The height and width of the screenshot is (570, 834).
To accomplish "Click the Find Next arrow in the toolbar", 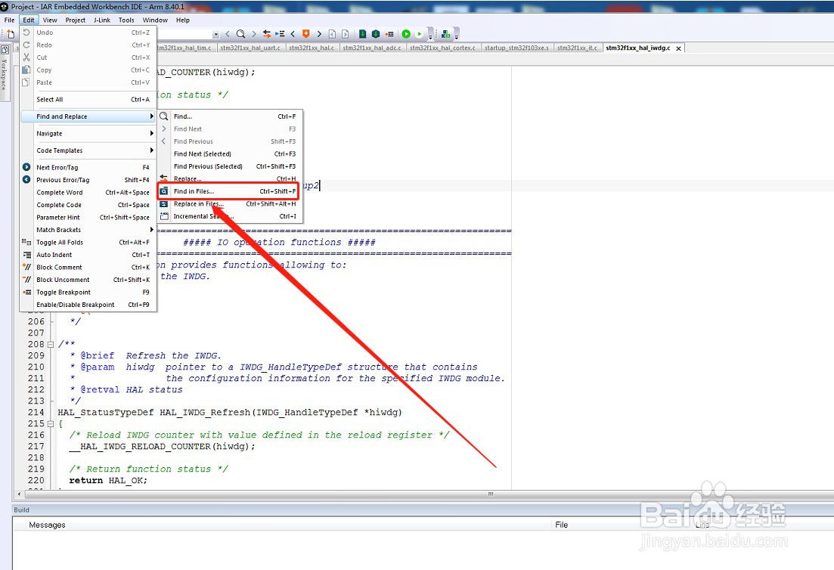I will coord(254,34).
